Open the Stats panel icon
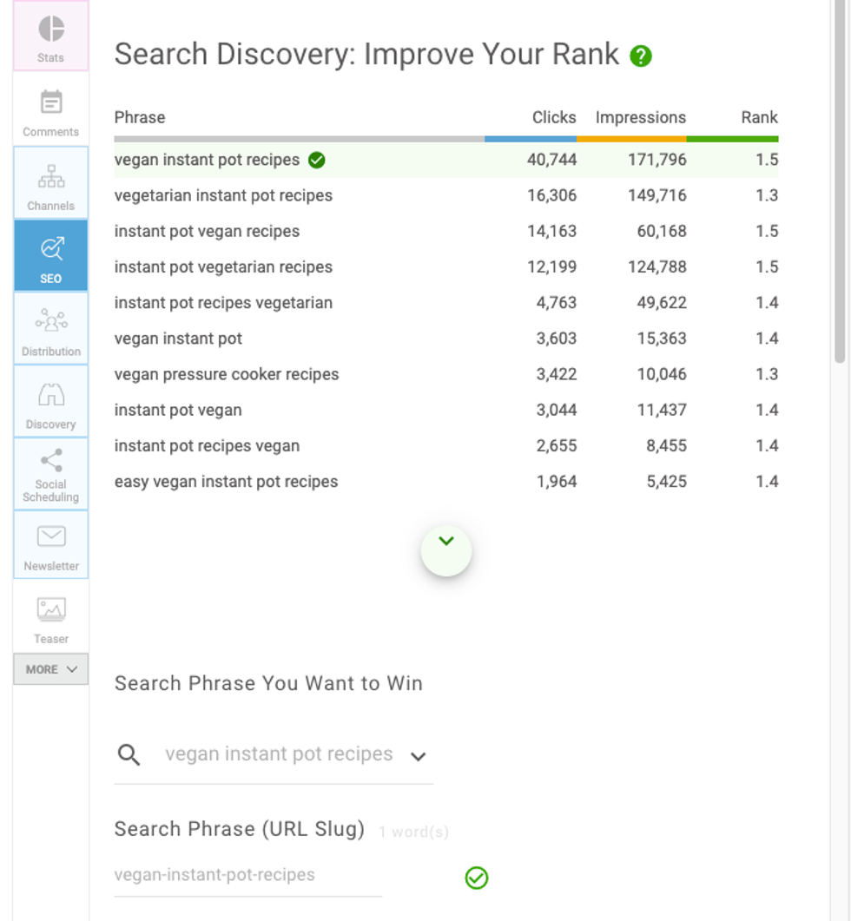 point(51,36)
